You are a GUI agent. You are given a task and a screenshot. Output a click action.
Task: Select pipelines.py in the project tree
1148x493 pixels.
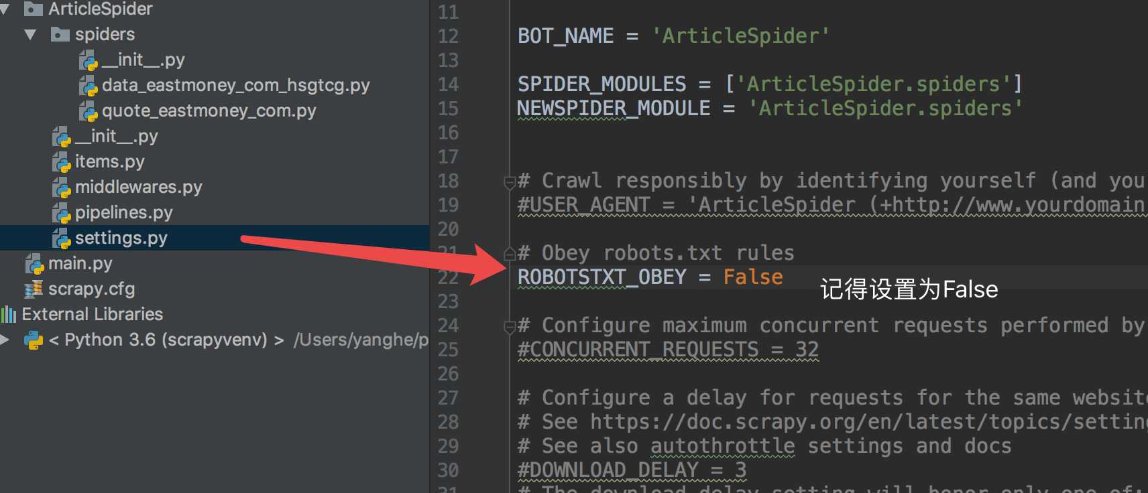pos(123,213)
